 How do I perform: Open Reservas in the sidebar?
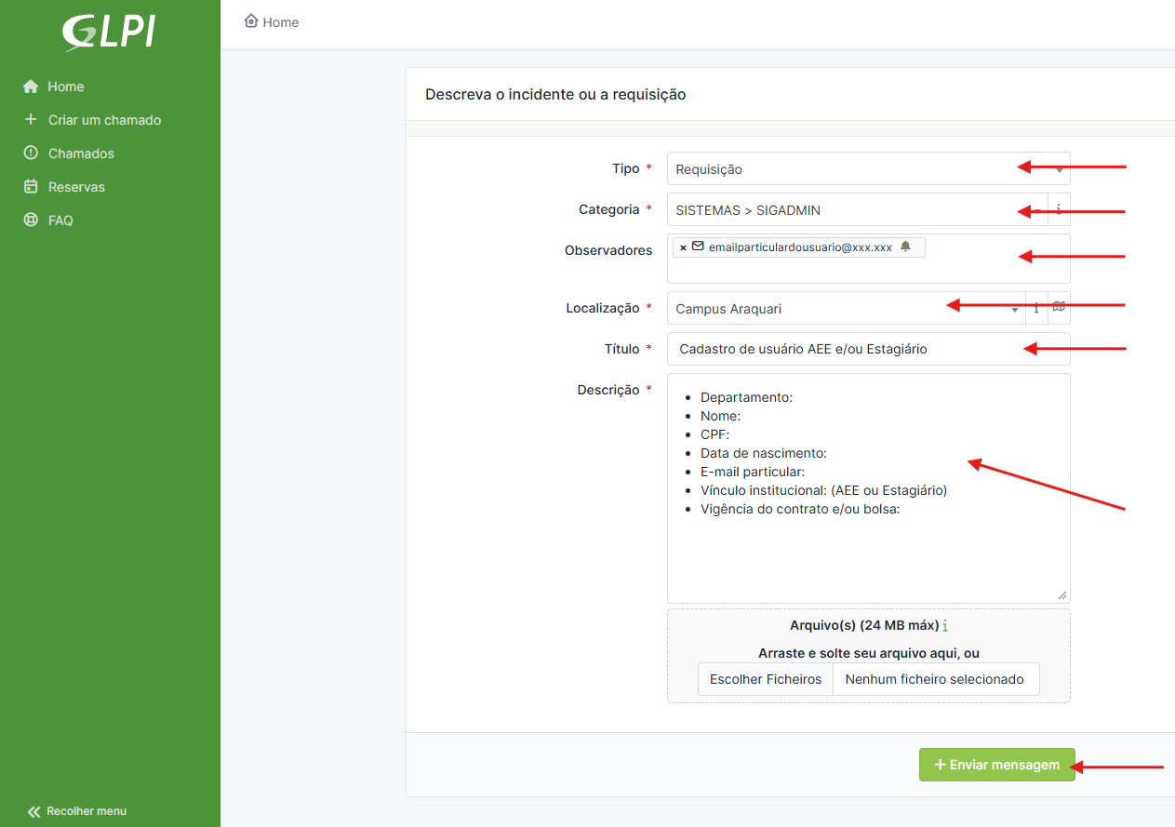click(75, 187)
